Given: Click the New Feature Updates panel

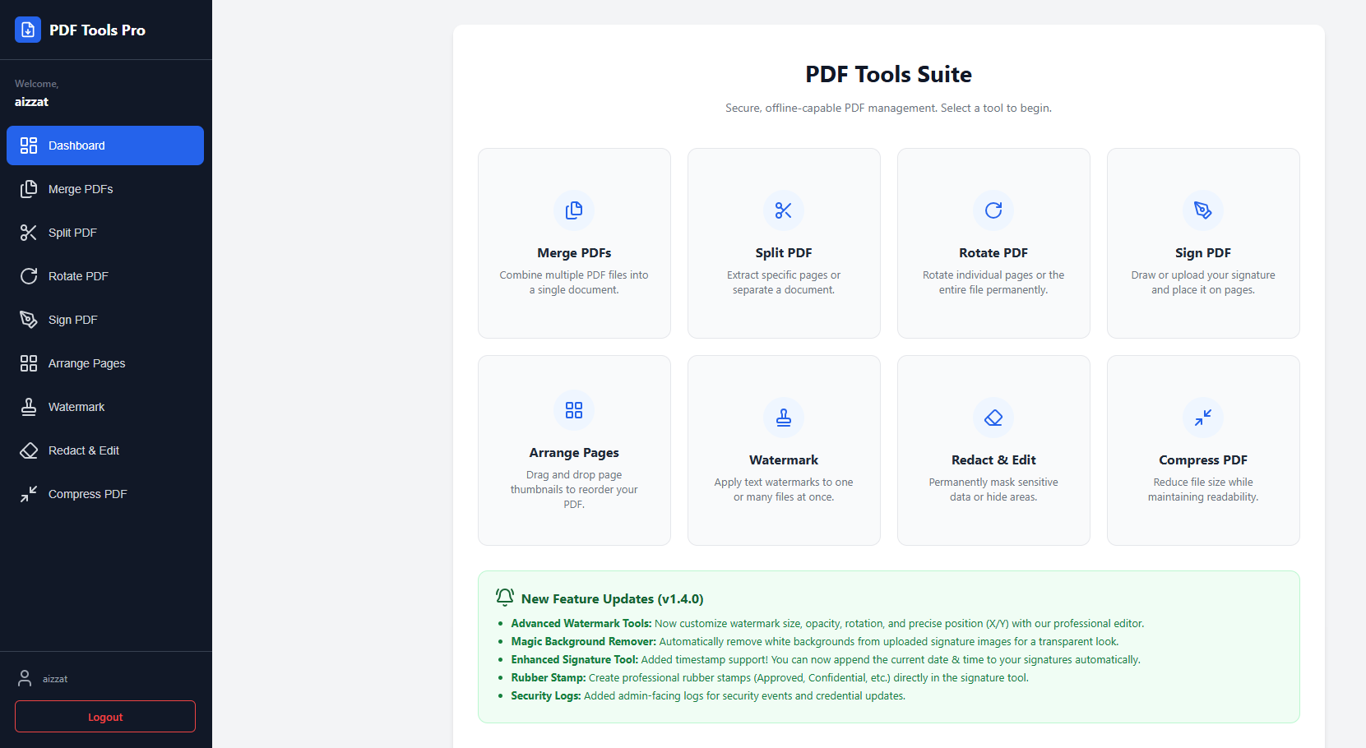Looking at the screenshot, I should pyautogui.click(x=887, y=646).
